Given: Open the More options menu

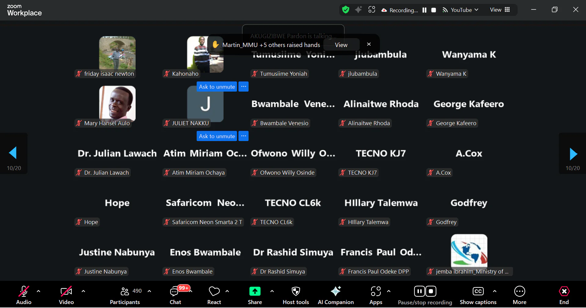Looking at the screenshot, I should point(519,295).
